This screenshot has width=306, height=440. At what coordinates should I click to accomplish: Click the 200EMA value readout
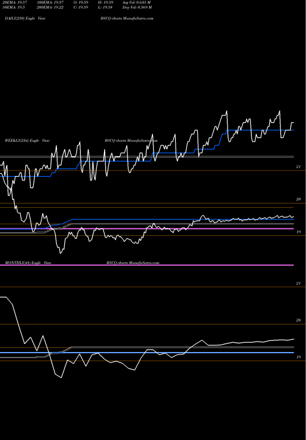(x=52, y=7)
